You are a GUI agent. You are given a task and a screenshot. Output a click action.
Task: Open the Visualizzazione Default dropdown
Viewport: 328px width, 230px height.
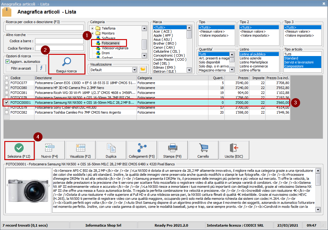[135, 70]
